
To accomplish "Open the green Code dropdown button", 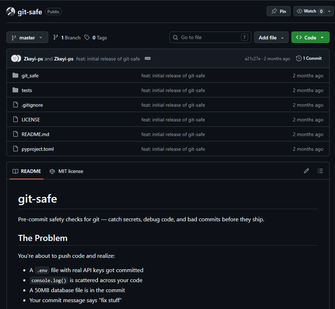I will (x=310, y=37).
